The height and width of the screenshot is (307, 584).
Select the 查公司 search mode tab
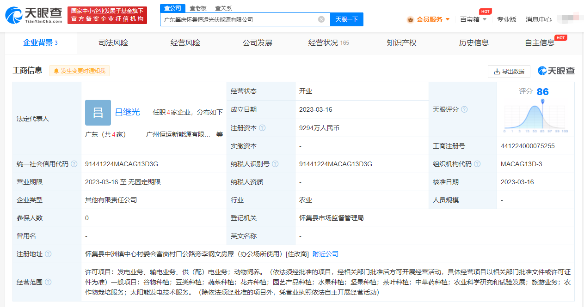pos(173,8)
